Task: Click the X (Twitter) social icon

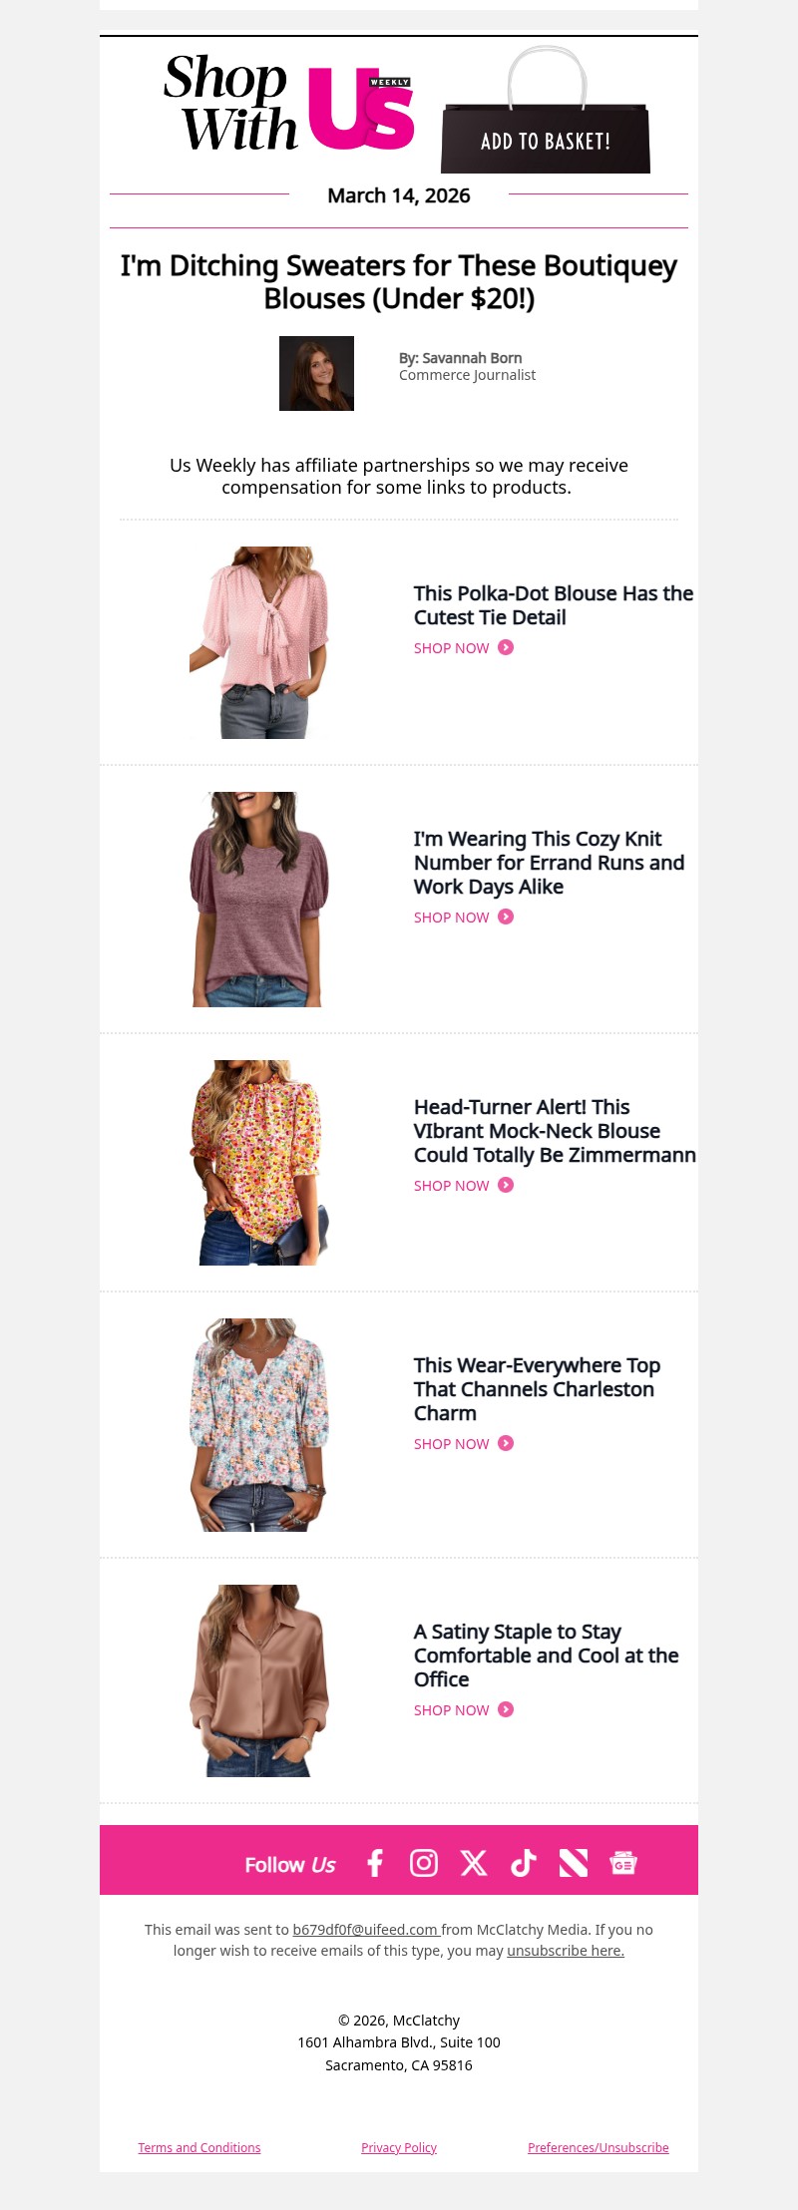Action: tap(474, 1863)
